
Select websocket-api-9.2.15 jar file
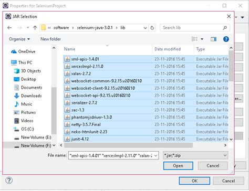point(146,95)
